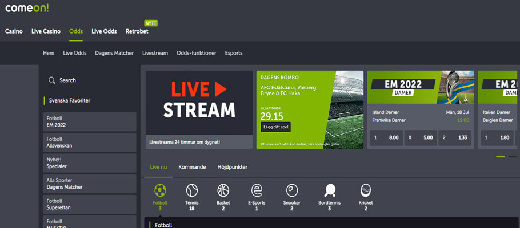Click the search magnifier icon

pyautogui.click(x=52, y=80)
